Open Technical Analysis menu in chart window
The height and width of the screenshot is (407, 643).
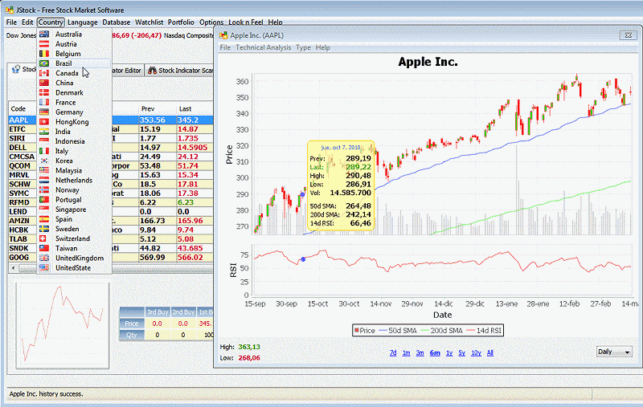[x=264, y=47]
